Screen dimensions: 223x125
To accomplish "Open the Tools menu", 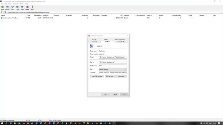I will coord(22,4).
